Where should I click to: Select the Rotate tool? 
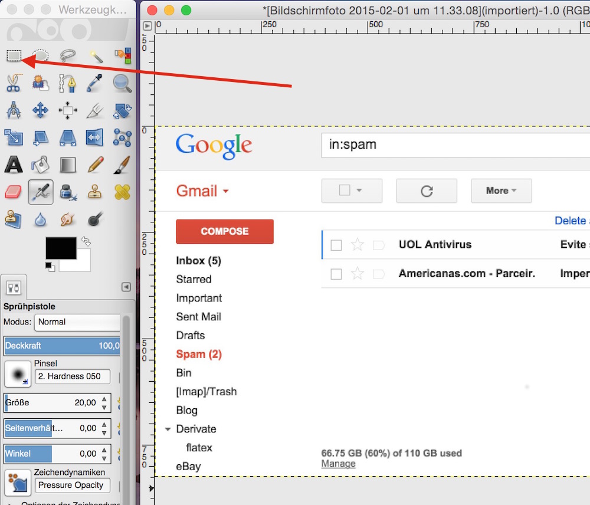pos(123,110)
